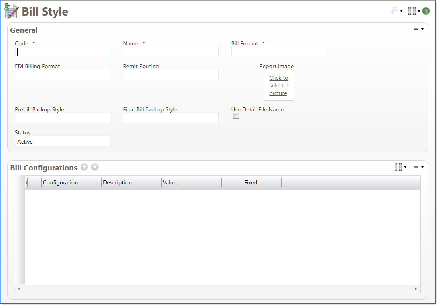Viewport: 438px width, 306px height.
Task: Click into the Status field
Action: pos(63,142)
